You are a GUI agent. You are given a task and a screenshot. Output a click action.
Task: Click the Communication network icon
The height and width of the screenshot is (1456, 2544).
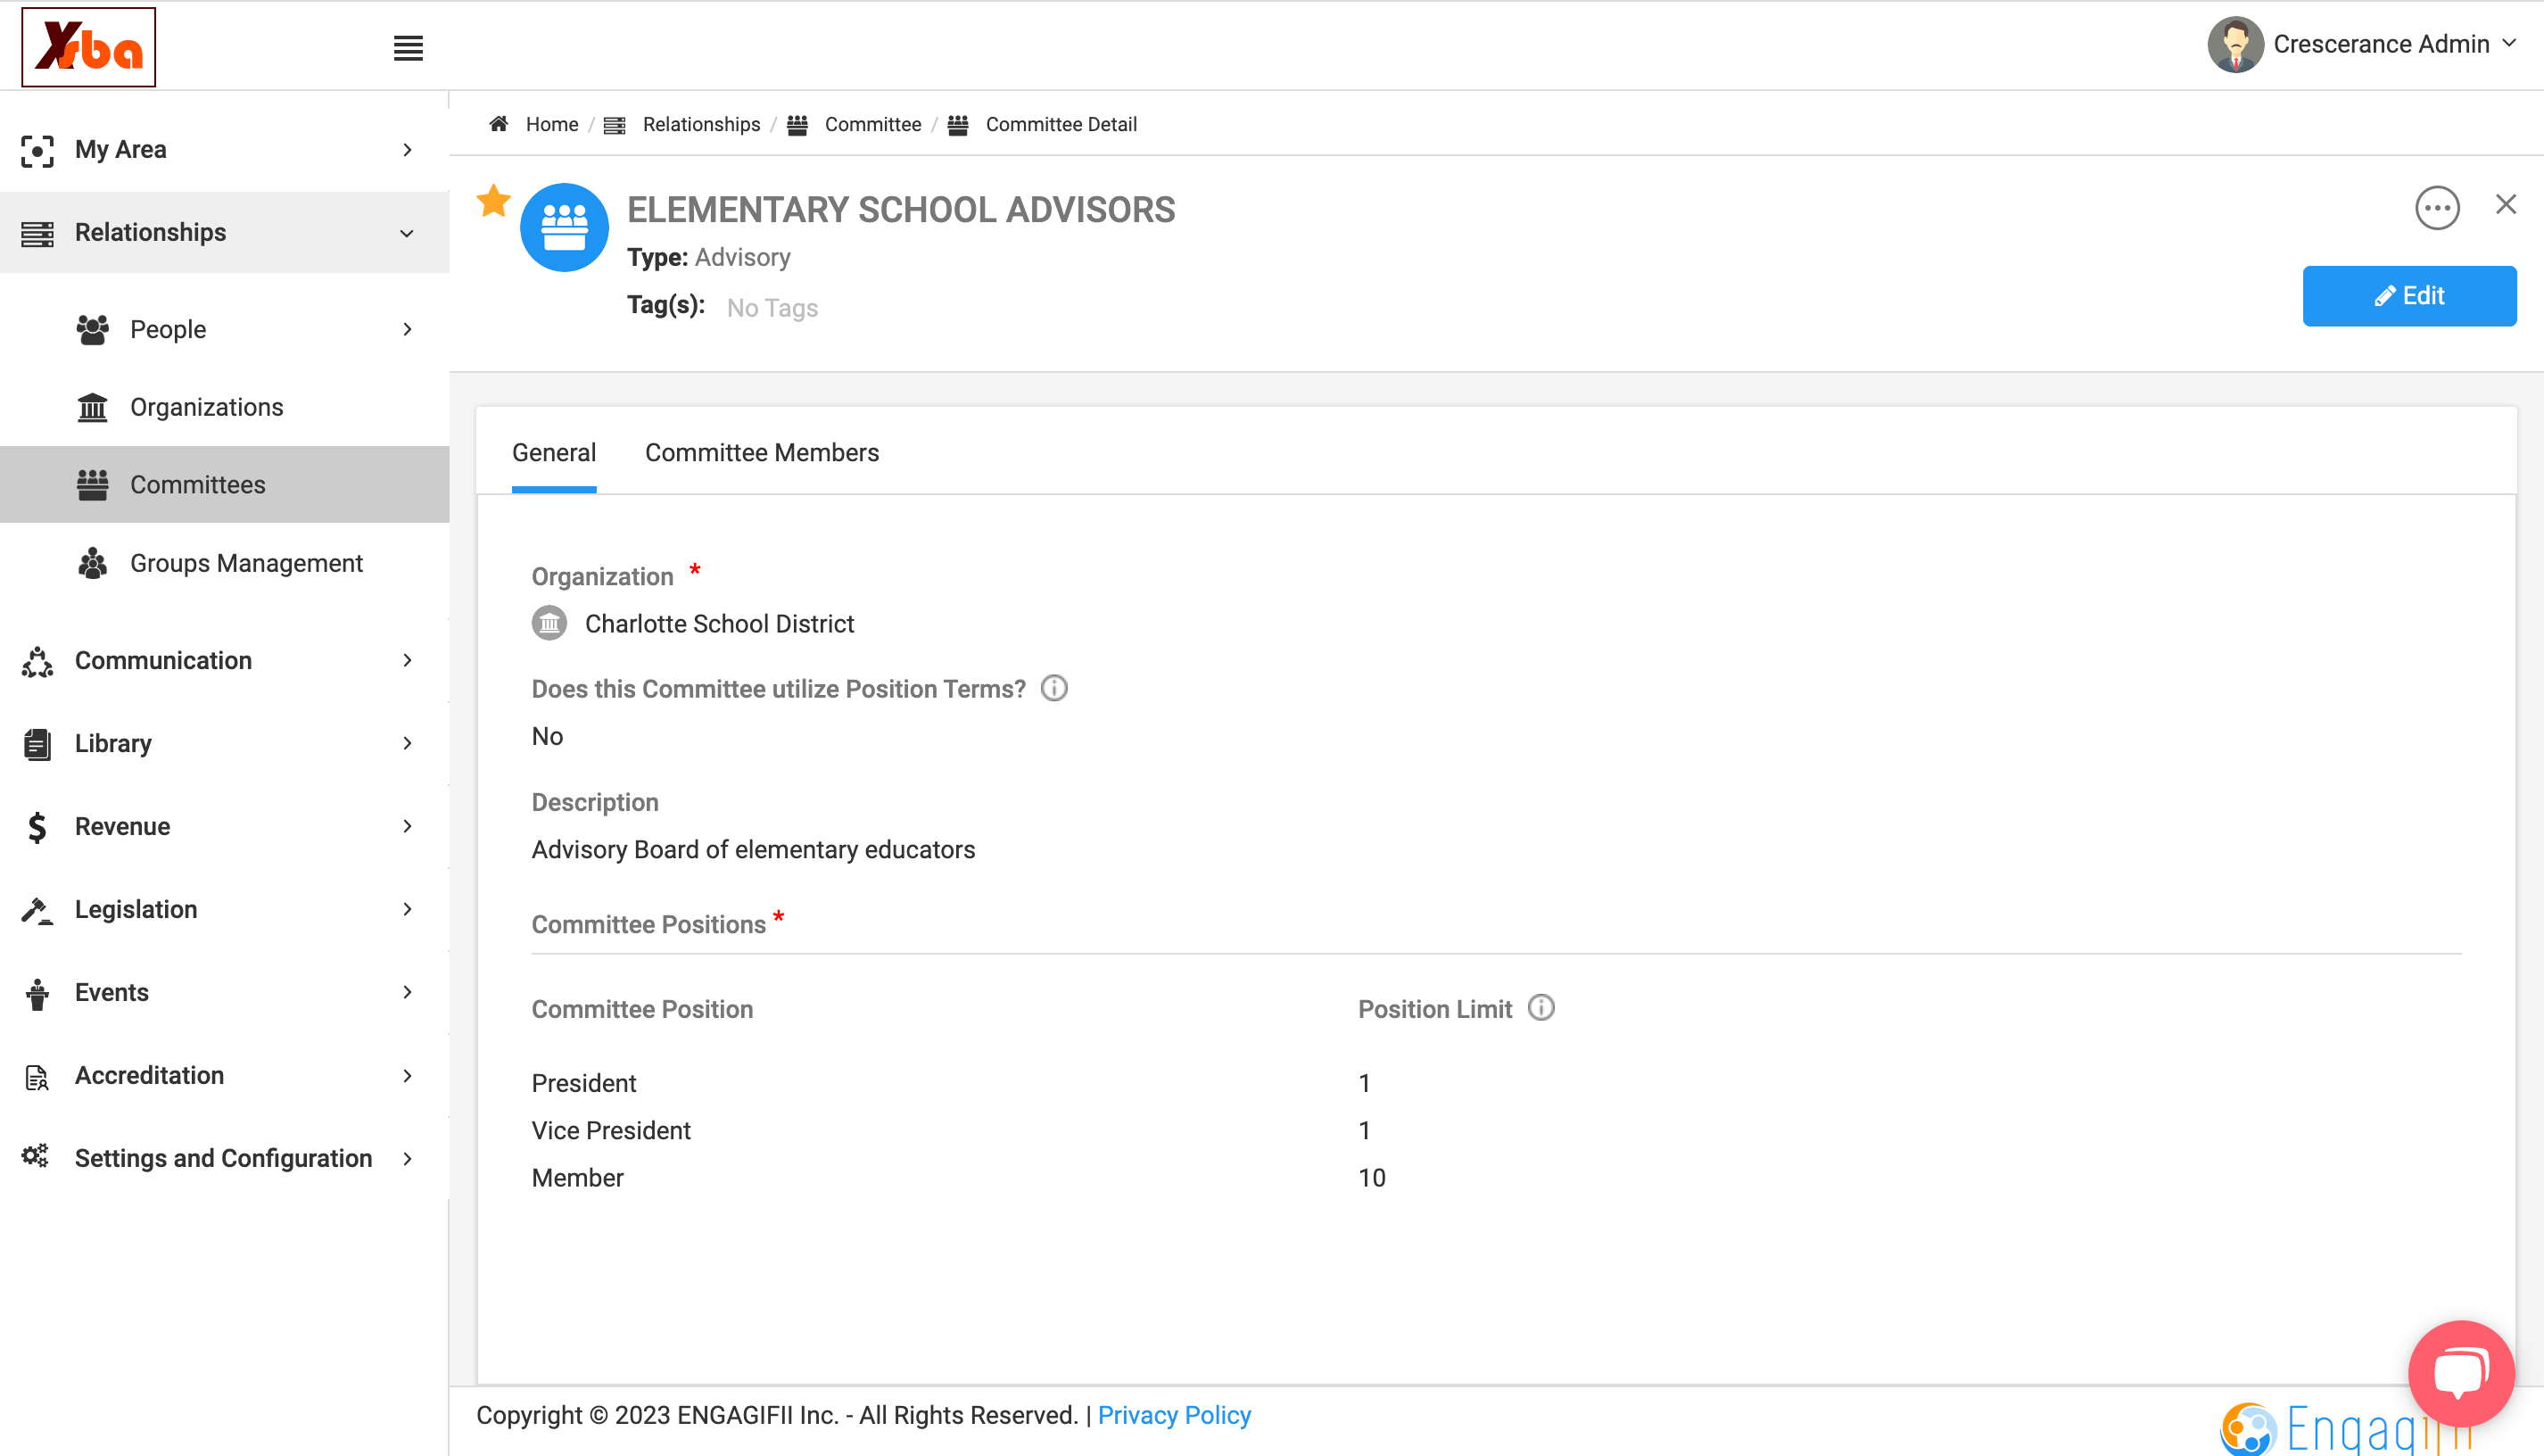pos(37,661)
